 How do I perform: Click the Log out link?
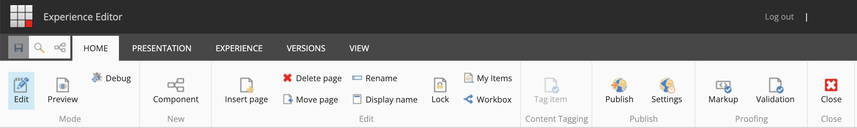(779, 17)
